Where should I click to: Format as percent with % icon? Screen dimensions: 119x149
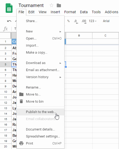pyautogui.click(x=68, y=21)
